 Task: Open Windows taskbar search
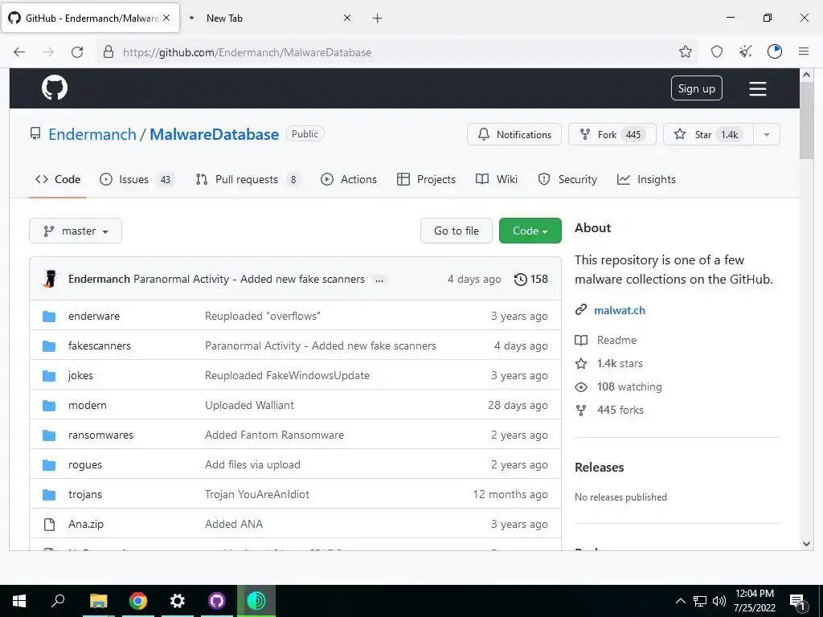point(58,601)
